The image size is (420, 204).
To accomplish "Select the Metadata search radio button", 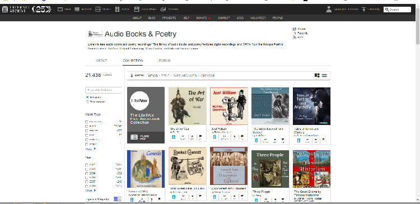I will [x=87, y=97].
